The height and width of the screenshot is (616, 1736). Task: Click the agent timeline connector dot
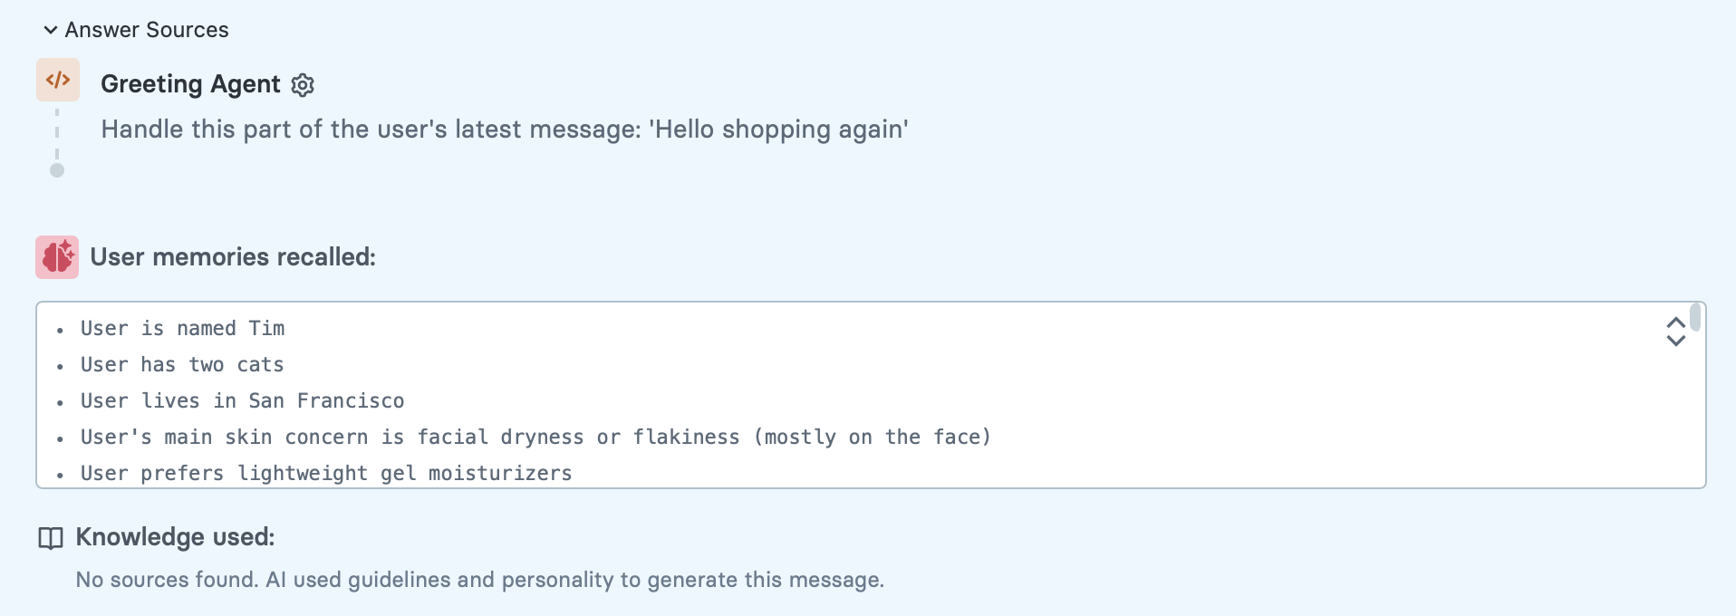[x=57, y=168]
